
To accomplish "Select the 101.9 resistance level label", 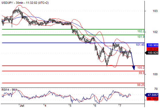I will [141, 37].
